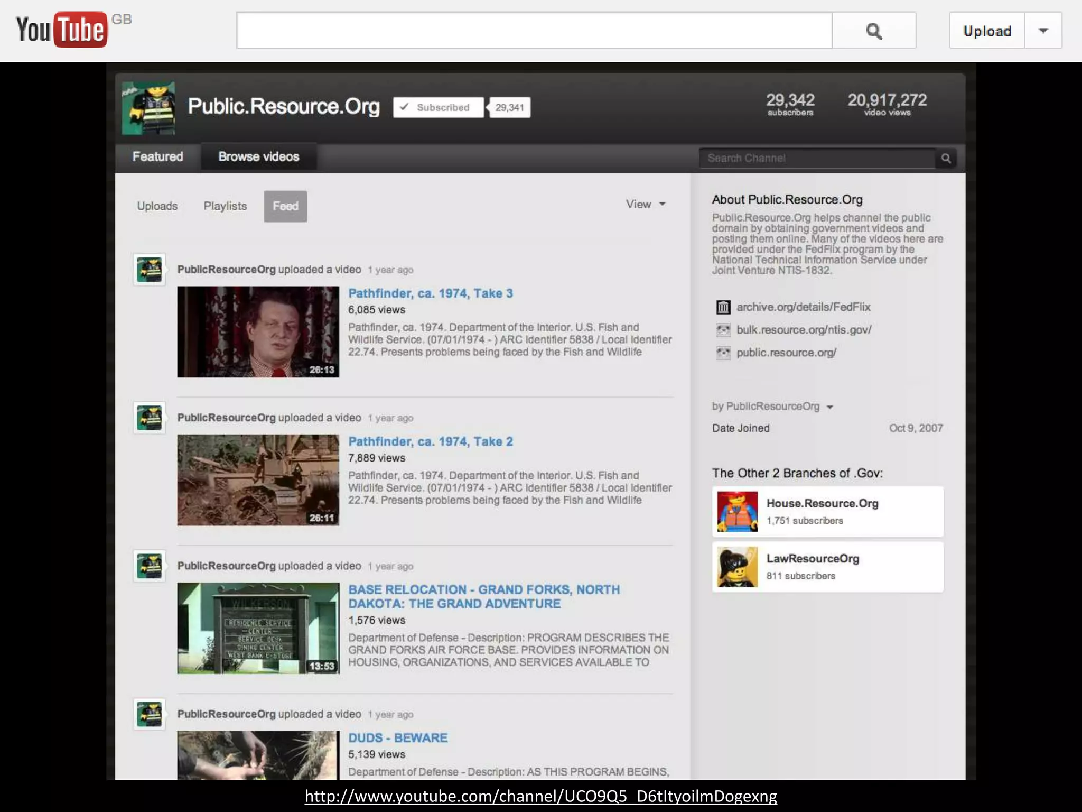
Task: Open the View dropdown
Action: tap(645, 204)
